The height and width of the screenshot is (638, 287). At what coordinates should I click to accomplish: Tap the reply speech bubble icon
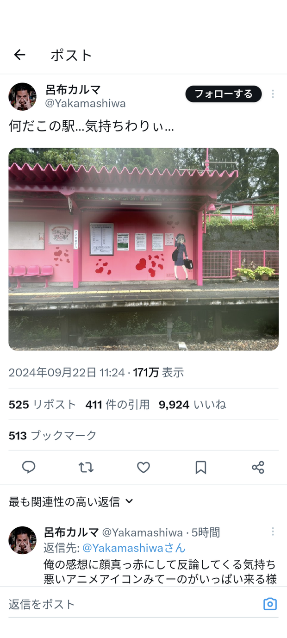pos(29,467)
